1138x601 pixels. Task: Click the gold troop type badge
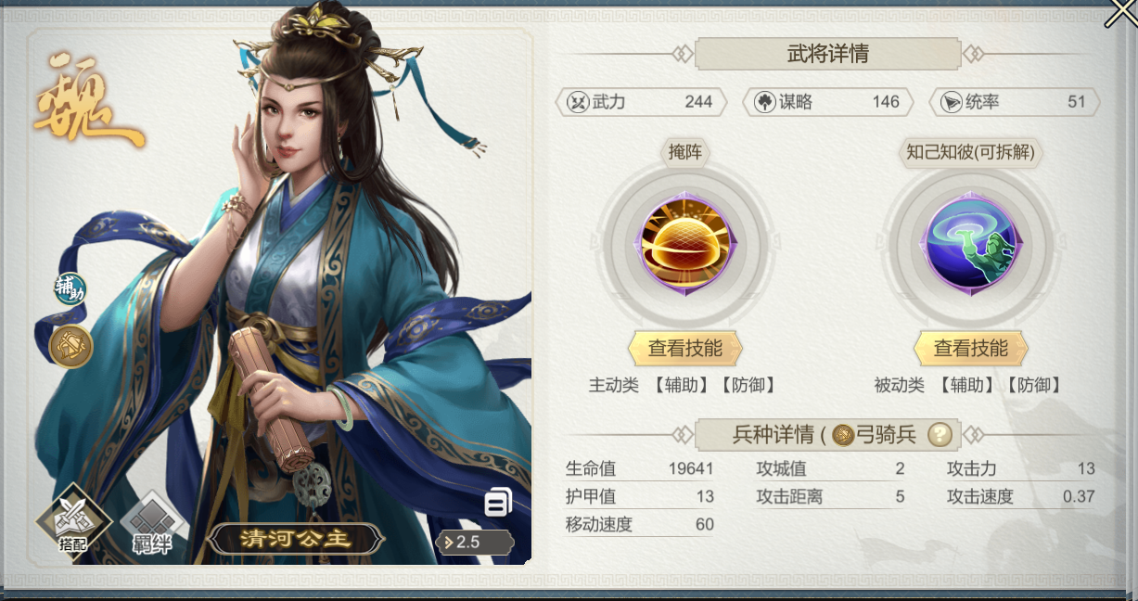pyautogui.click(x=70, y=346)
